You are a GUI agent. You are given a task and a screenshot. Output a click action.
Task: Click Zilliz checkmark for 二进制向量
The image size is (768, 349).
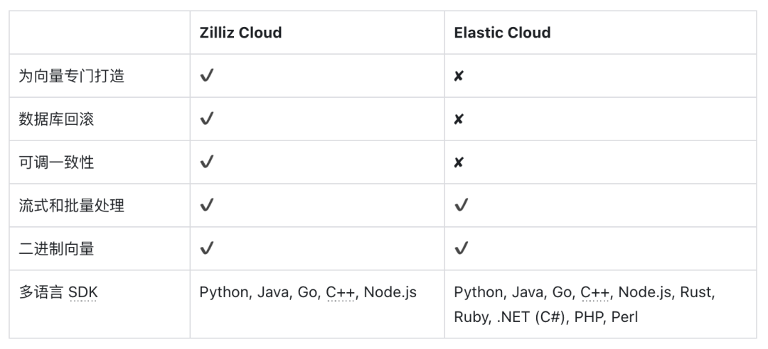point(207,248)
